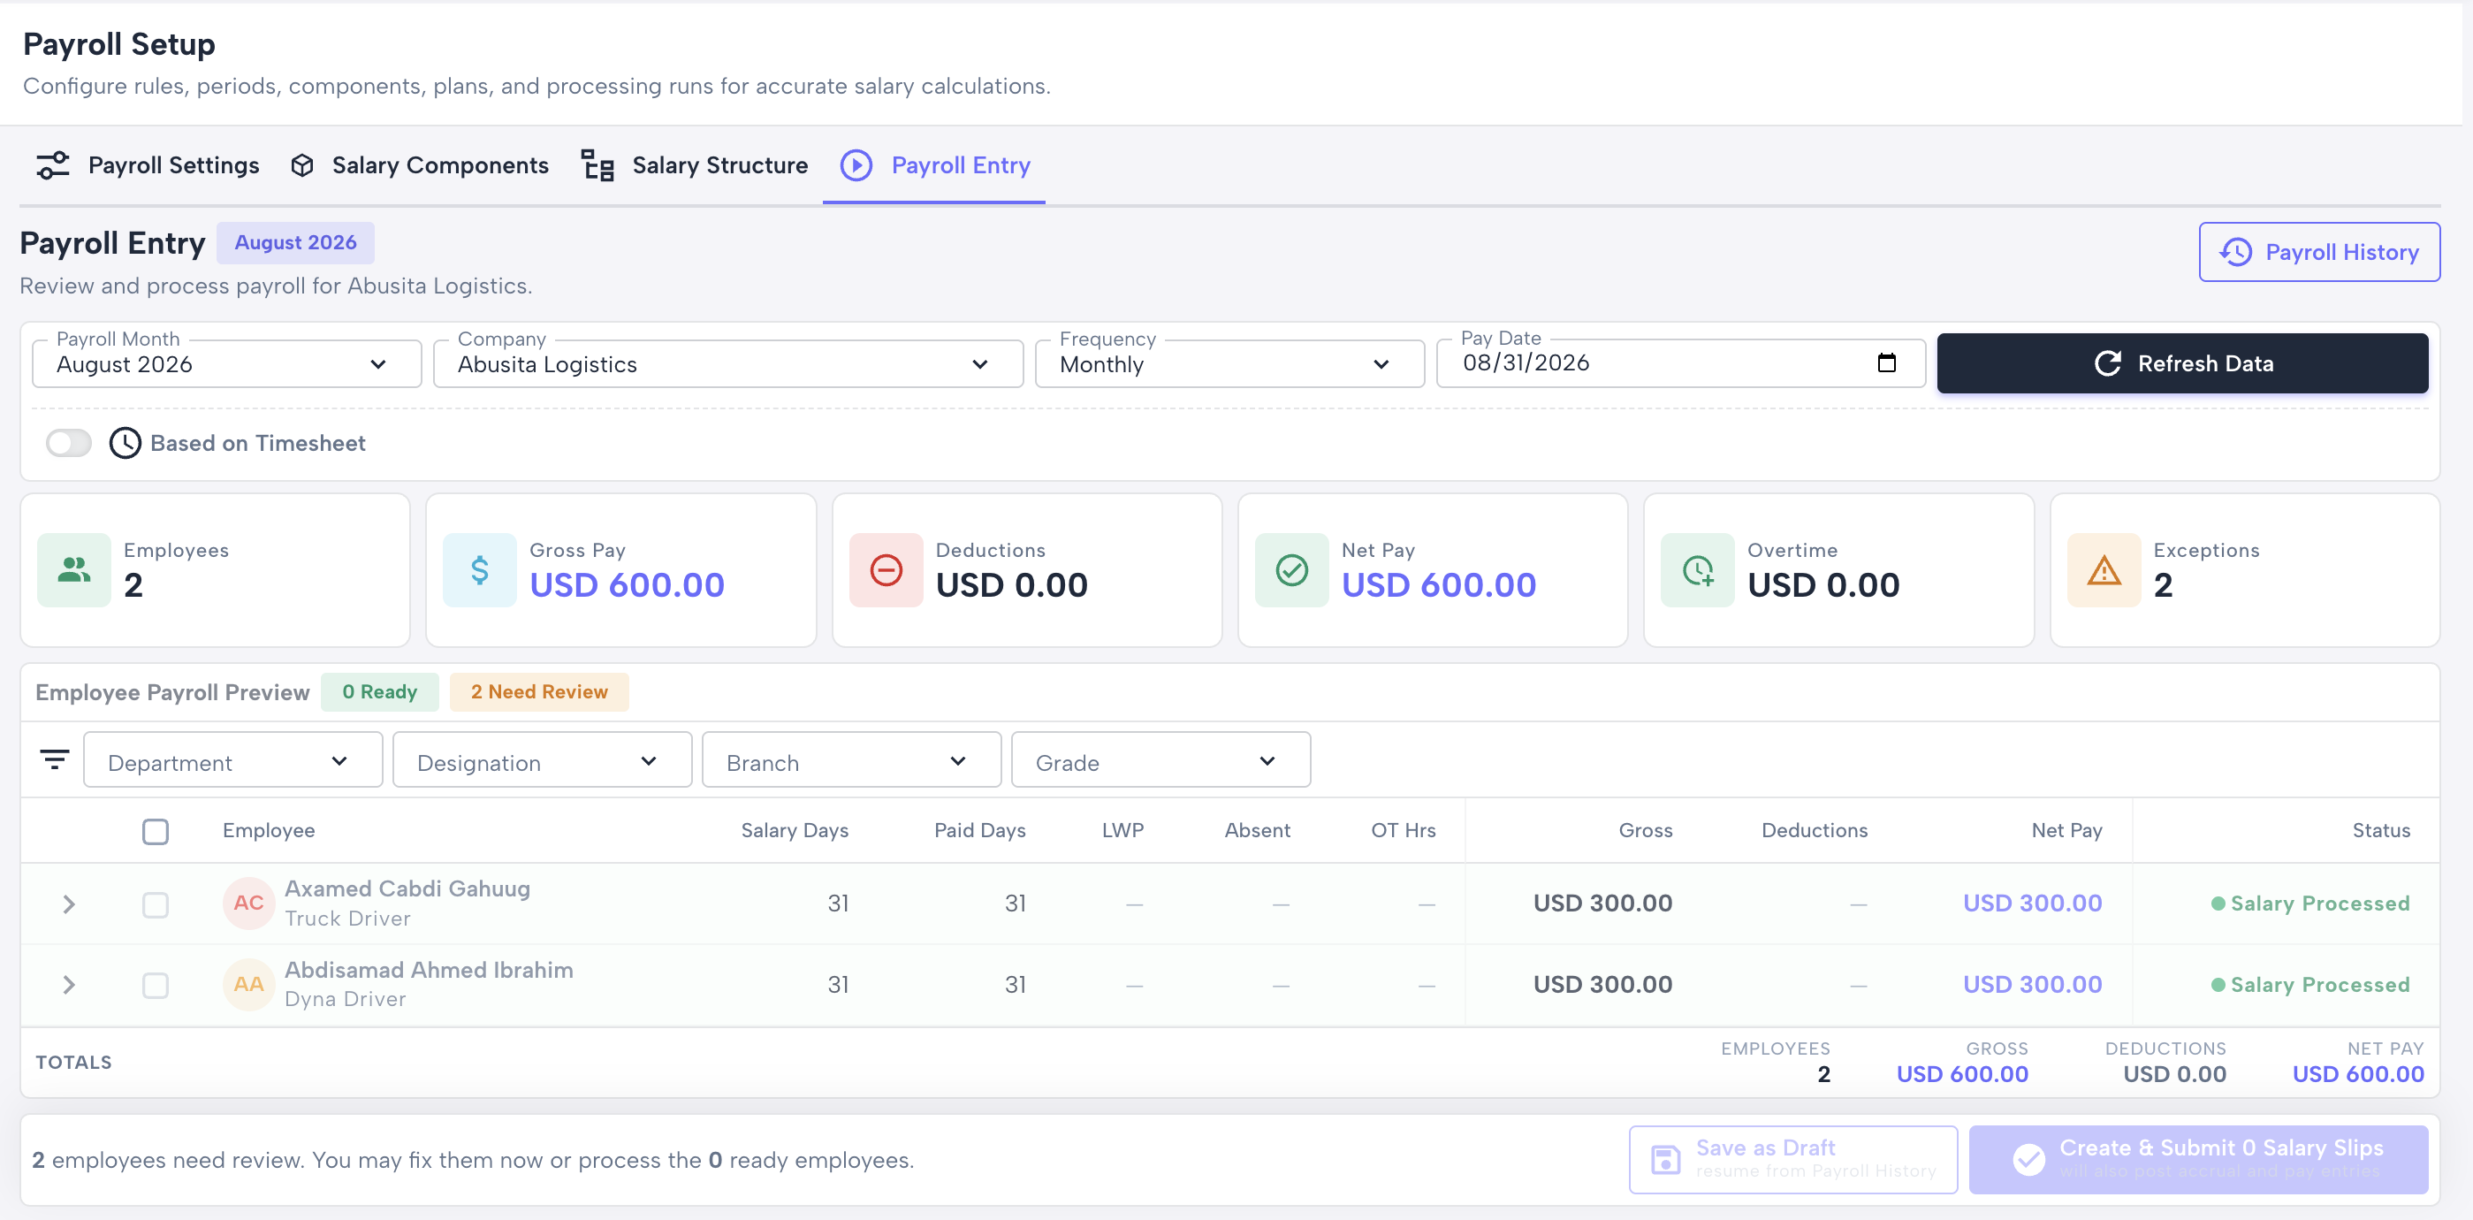Click the Gross column header
Image resolution: width=2473 pixels, height=1220 pixels.
click(1646, 830)
